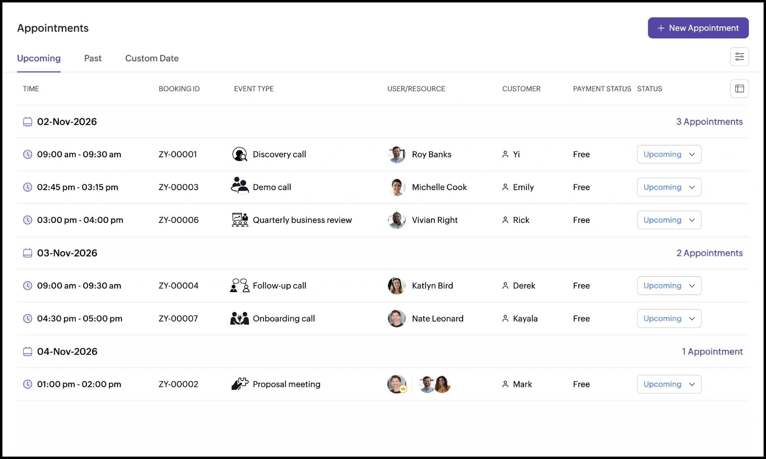Image resolution: width=766 pixels, height=459 pixels.
Task: Click the 2 Appointments link for 03-Nov-2026
Action: [709, 253]
